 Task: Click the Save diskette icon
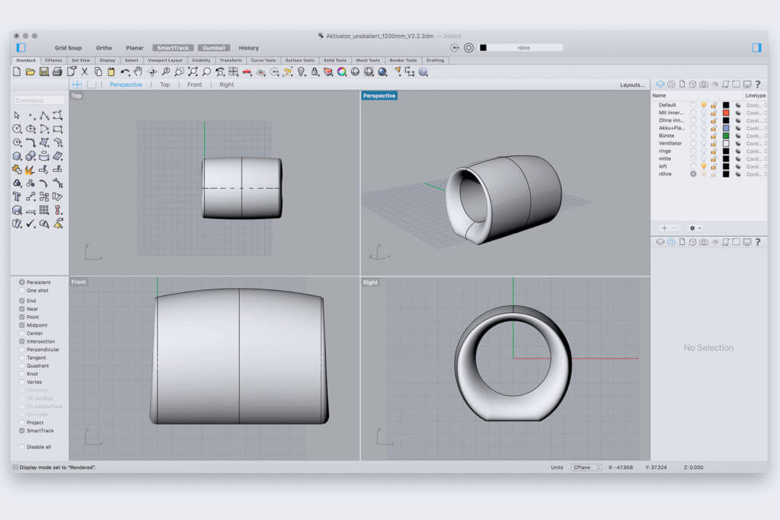coord(43,72)
